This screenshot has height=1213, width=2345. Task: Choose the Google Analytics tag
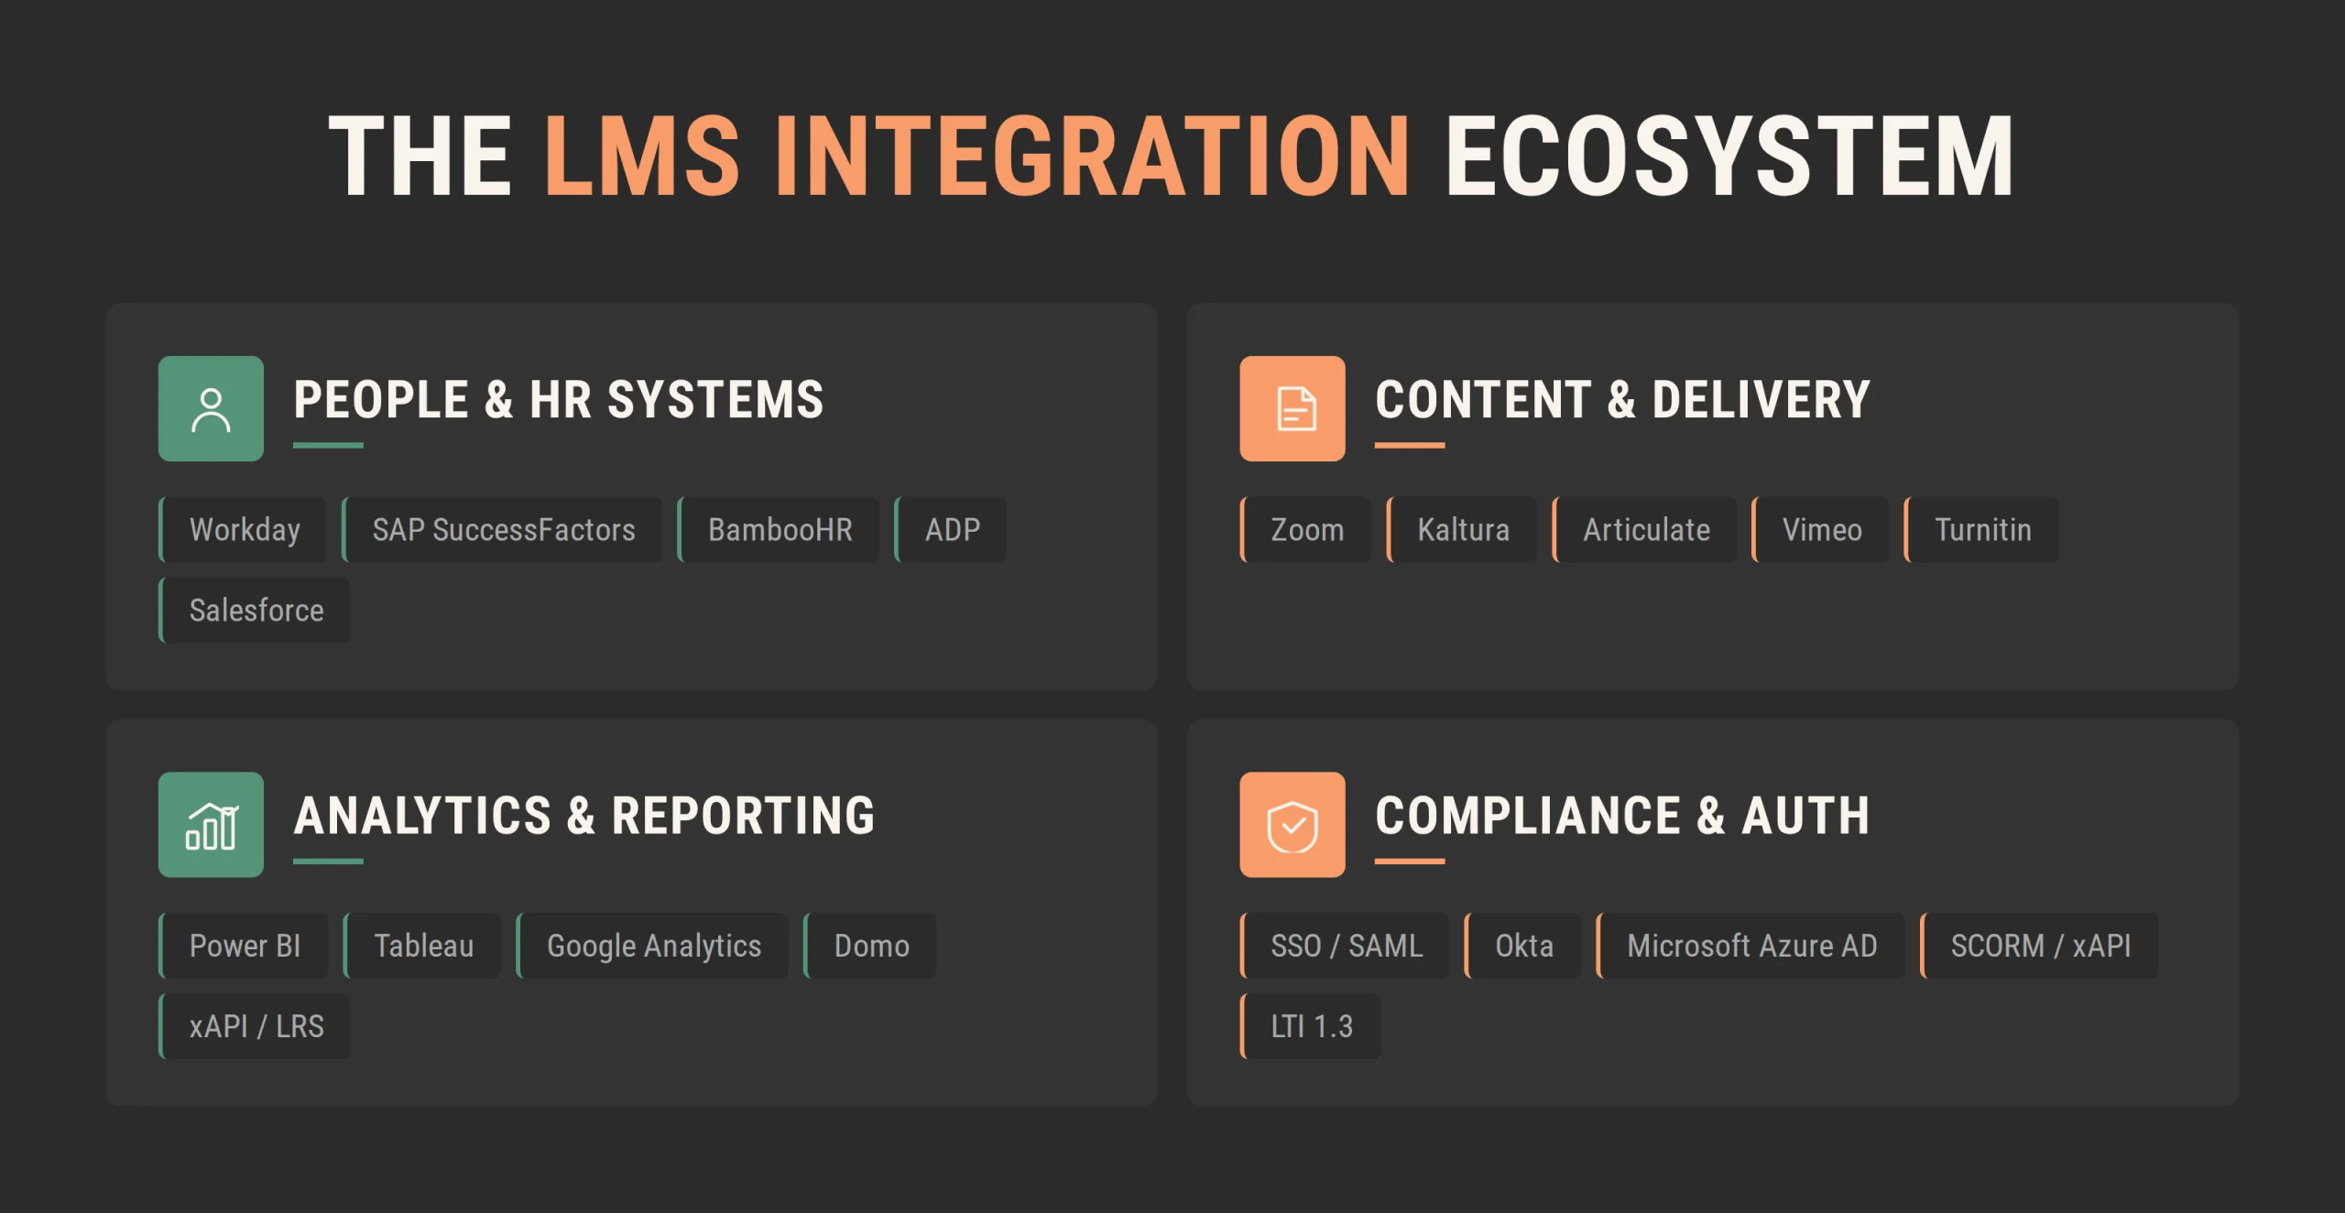(653, 946)
